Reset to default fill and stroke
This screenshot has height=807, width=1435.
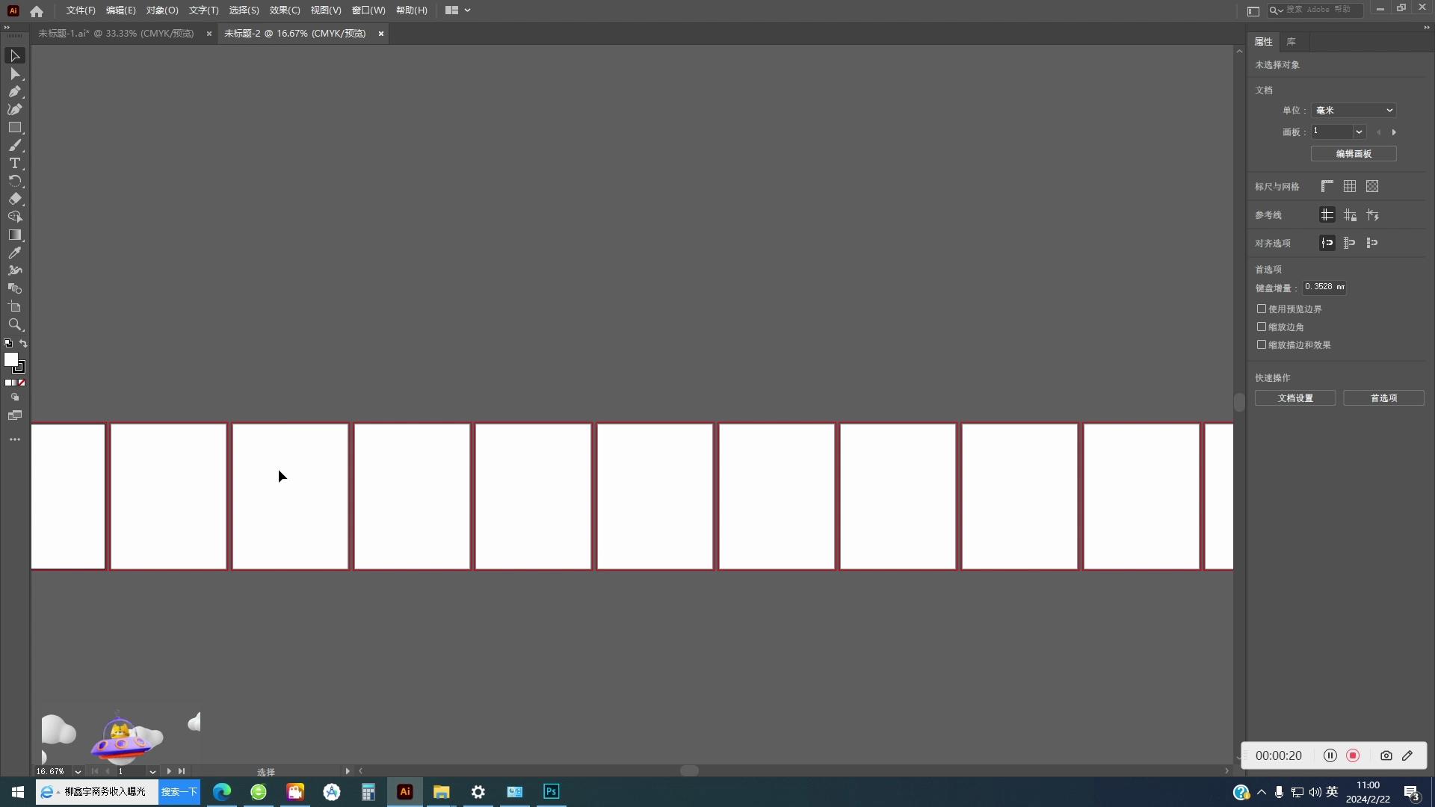(8, 344)
